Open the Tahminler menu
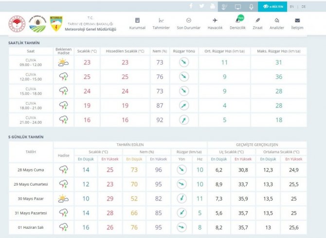The height and width of the screenshot is (238, 326). click(x=161, y=23)
